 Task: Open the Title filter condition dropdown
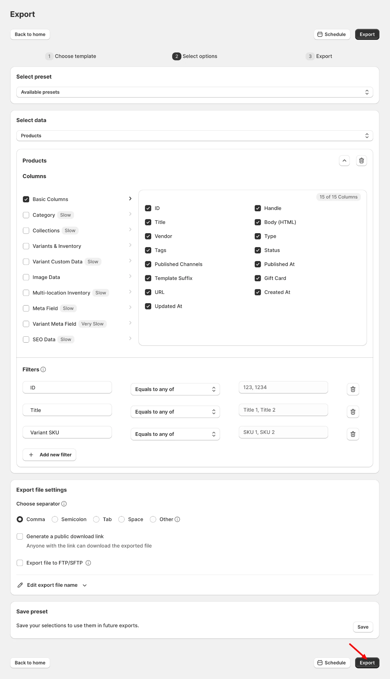pos(175,412)
